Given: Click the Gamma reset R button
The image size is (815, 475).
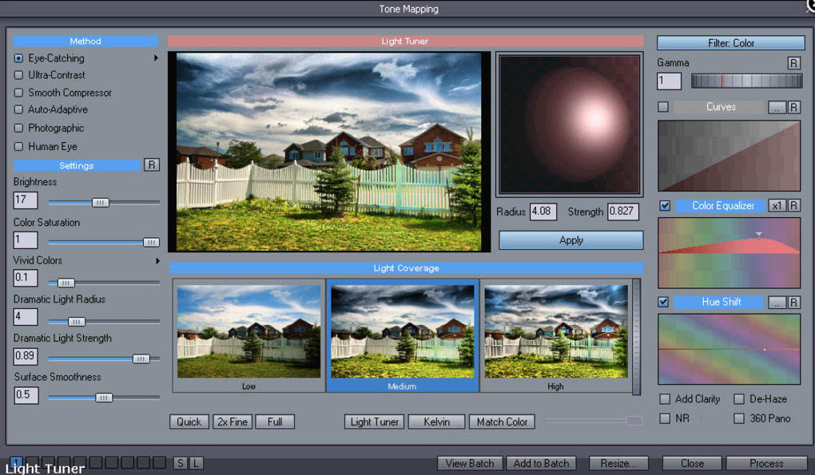Looking at the screenshot, I should tap(793, 63).
